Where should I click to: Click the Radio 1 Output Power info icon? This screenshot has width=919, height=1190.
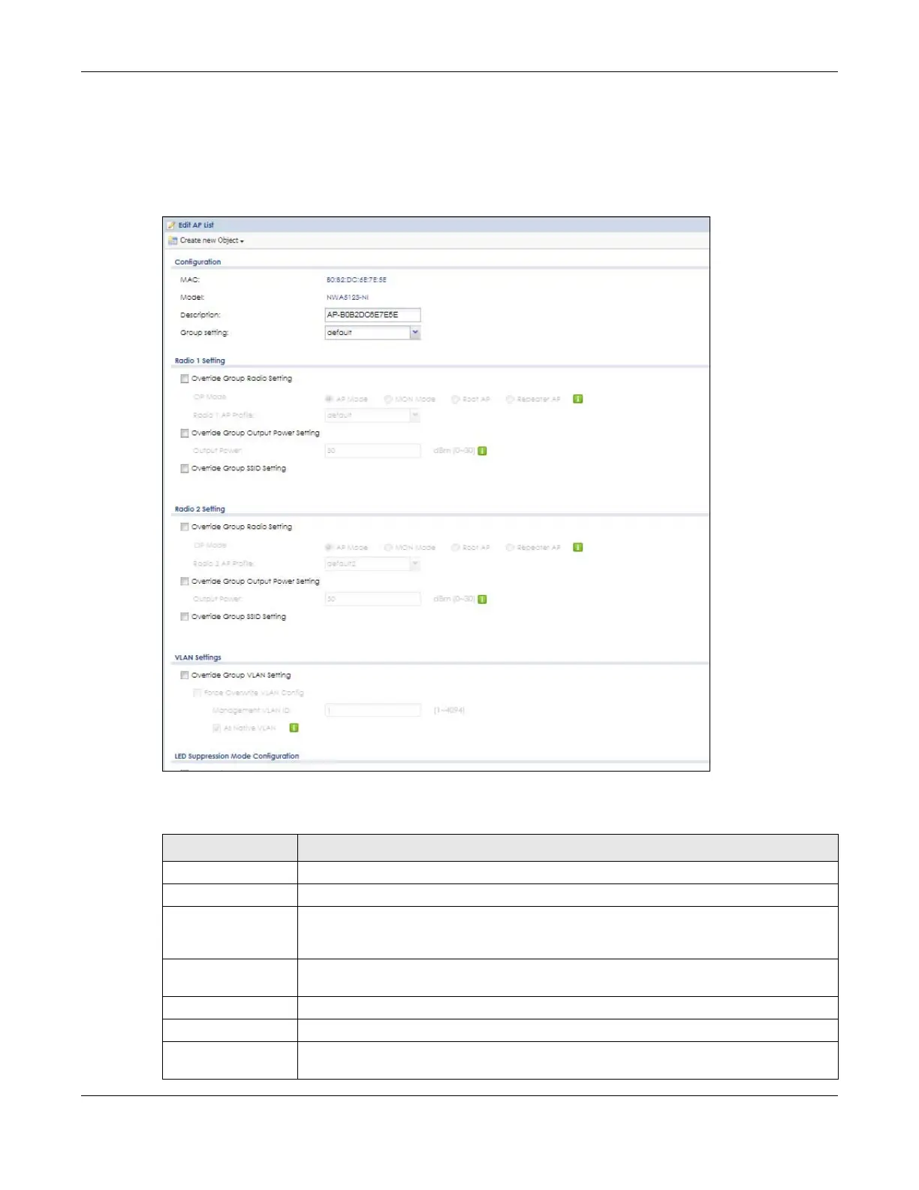(x=483, y=451)
